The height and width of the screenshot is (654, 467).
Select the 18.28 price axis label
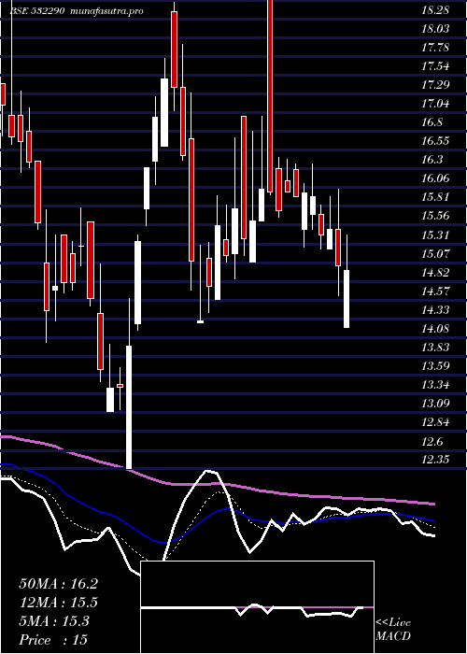pos(435,10)
